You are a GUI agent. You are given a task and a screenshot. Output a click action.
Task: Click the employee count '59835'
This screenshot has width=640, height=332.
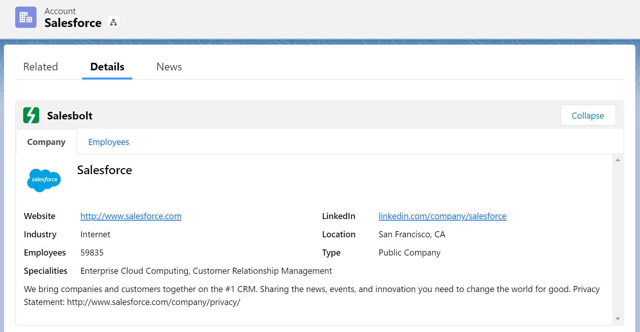pos(92,253)
